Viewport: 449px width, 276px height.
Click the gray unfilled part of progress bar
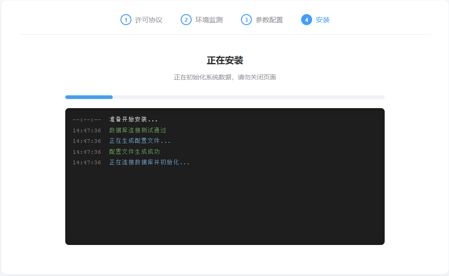tap(249, 97)
